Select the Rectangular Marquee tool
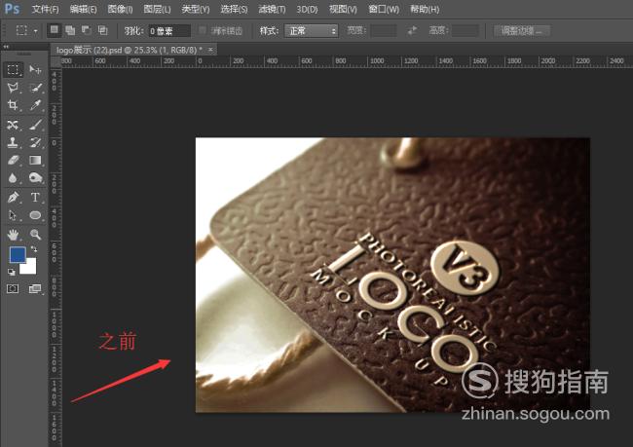Screen dimensions: 633x447 tap(13, 70)
